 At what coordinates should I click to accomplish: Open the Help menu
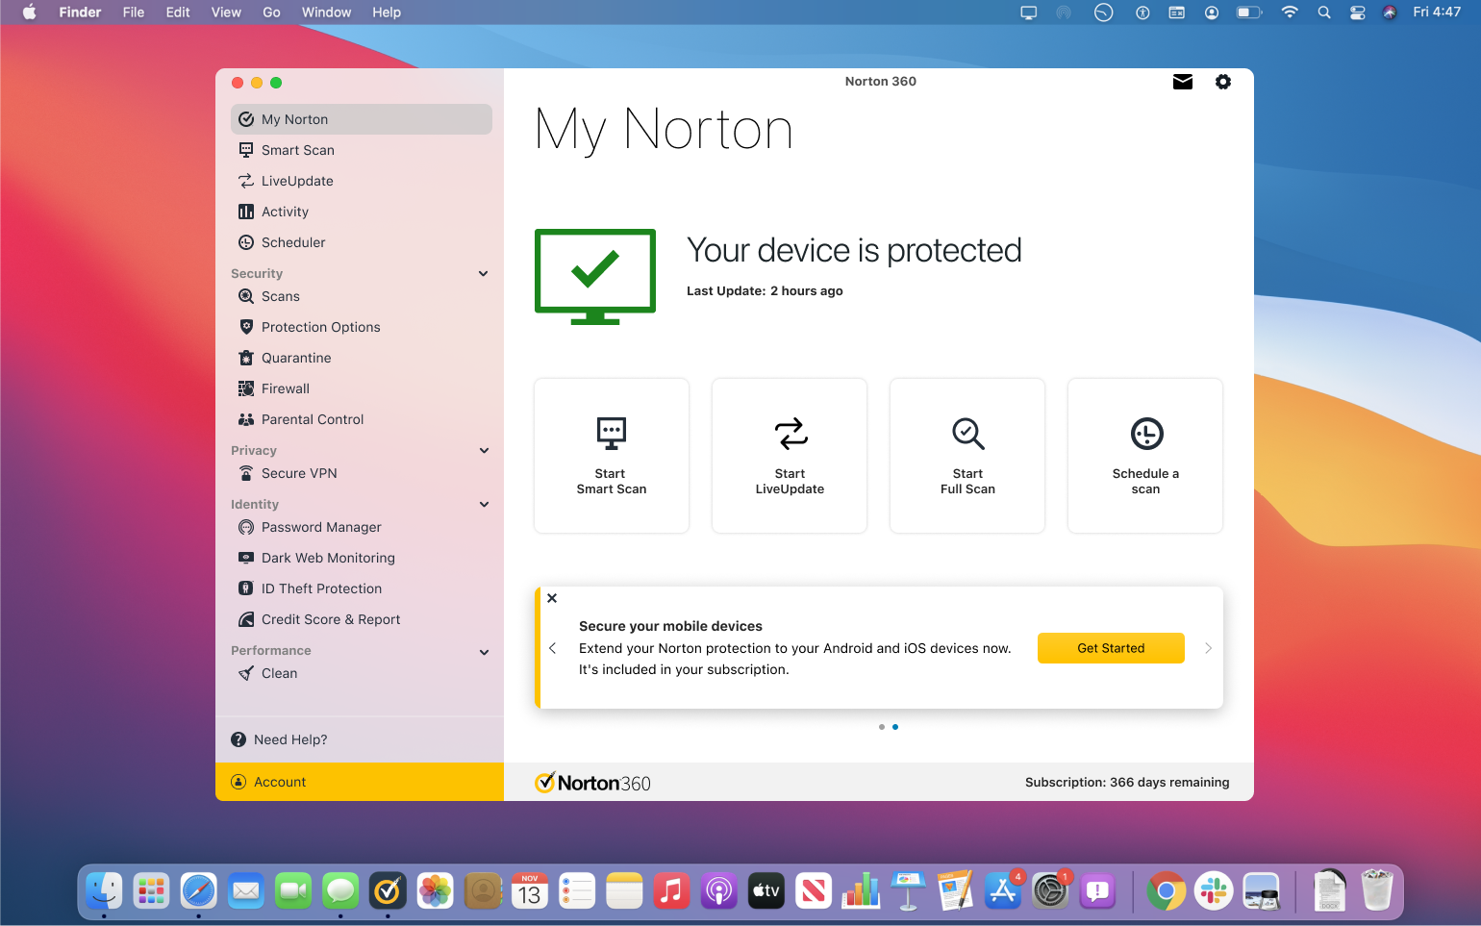tap(387, 13)
